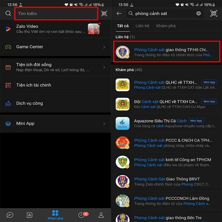Image resolution: width=222 pixels, height=222 pixels.
Task: Tap the Khám phá bottom navigation tab
Action: point(56,215)
